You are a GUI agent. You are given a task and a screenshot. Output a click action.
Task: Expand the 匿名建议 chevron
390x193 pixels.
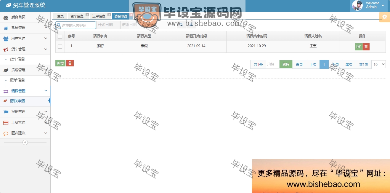click(x=46, y=133)
